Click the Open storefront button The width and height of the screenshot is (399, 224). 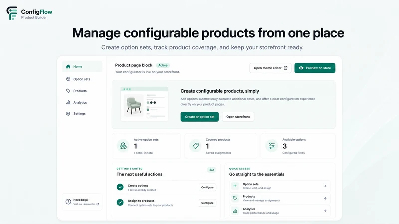click(238, 117)
